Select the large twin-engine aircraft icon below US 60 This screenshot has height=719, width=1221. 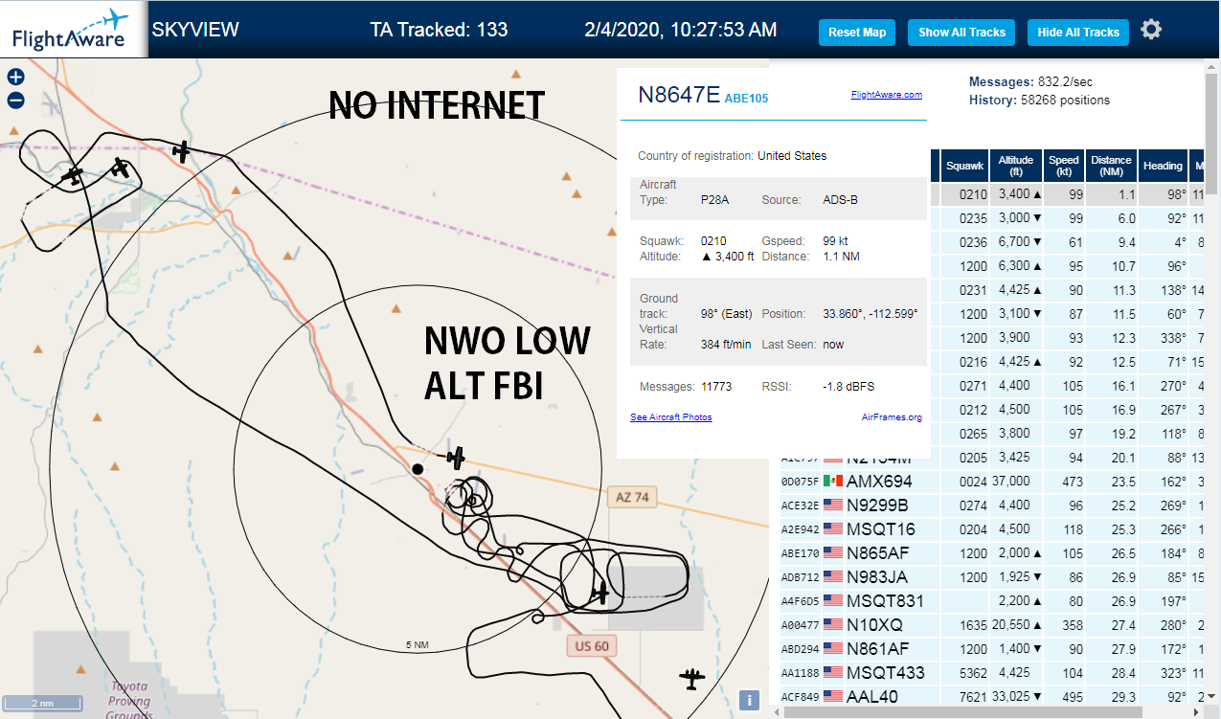(691, 680)
